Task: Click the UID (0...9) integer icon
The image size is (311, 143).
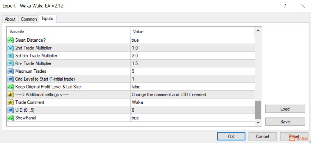Action: click(11, 110)
